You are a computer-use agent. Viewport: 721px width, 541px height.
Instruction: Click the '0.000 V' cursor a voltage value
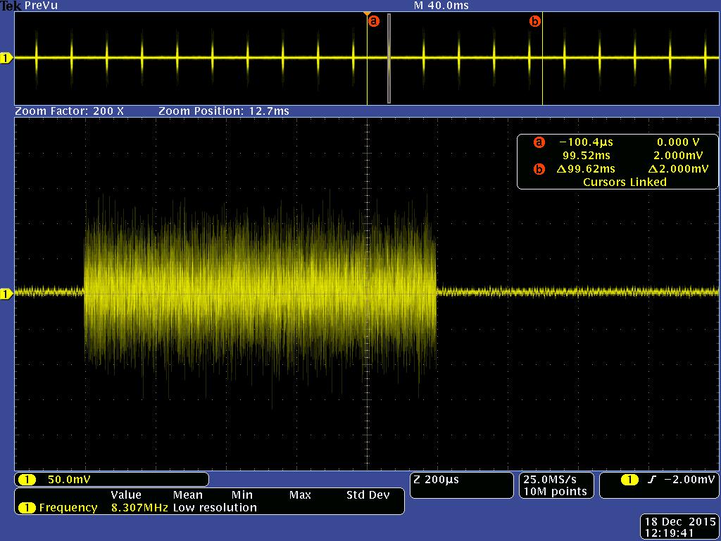678,142
